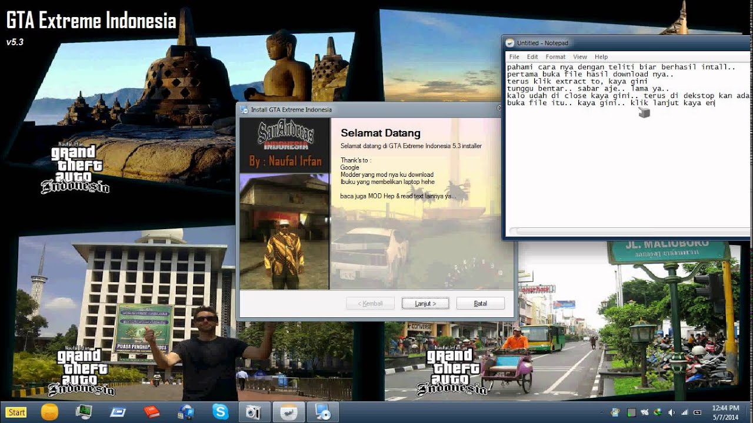Switch to the installer taskbar button with disc icon
Image resolution: width=753 pixels, height=423 pixels.
point(322,412)
